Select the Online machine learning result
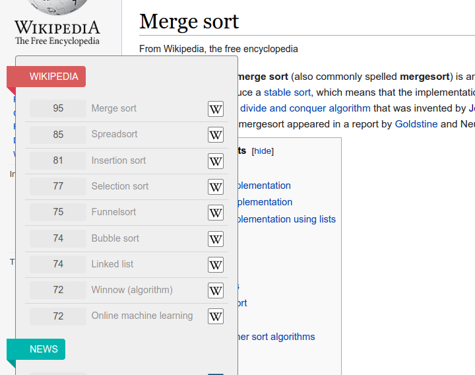 click(142, 316)
